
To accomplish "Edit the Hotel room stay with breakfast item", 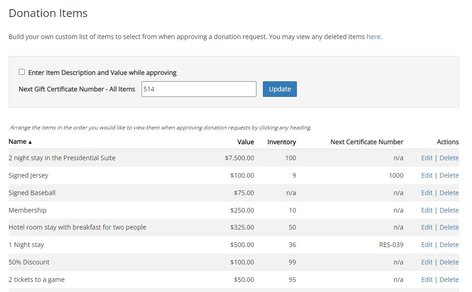I will (427, 227).
